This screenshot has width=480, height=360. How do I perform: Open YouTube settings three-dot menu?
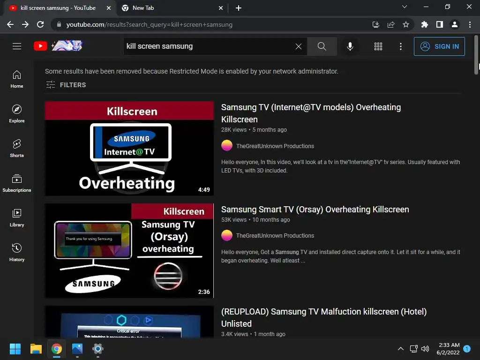(x=400, y=46)
